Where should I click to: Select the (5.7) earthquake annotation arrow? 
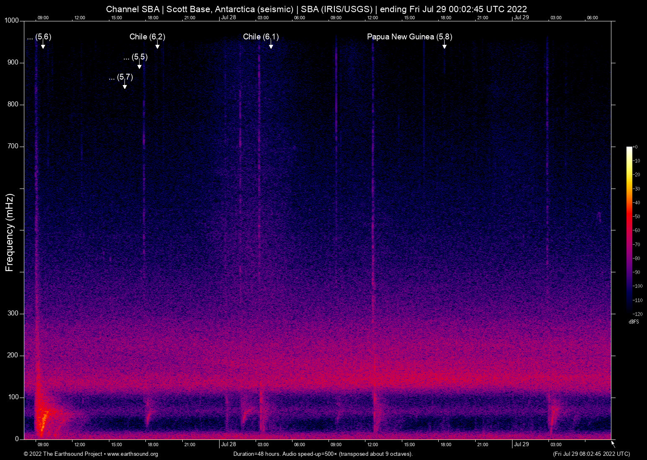click(124, 86)
